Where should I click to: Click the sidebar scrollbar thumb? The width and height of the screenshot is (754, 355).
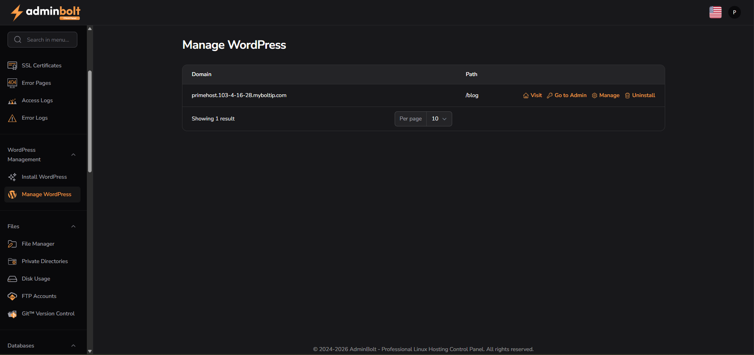[90, 121]
